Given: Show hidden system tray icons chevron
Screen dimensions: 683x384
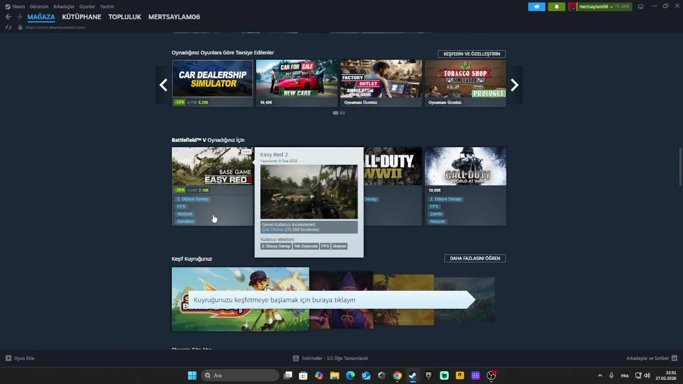Looking at the screenshot, I should coord(600,375).
